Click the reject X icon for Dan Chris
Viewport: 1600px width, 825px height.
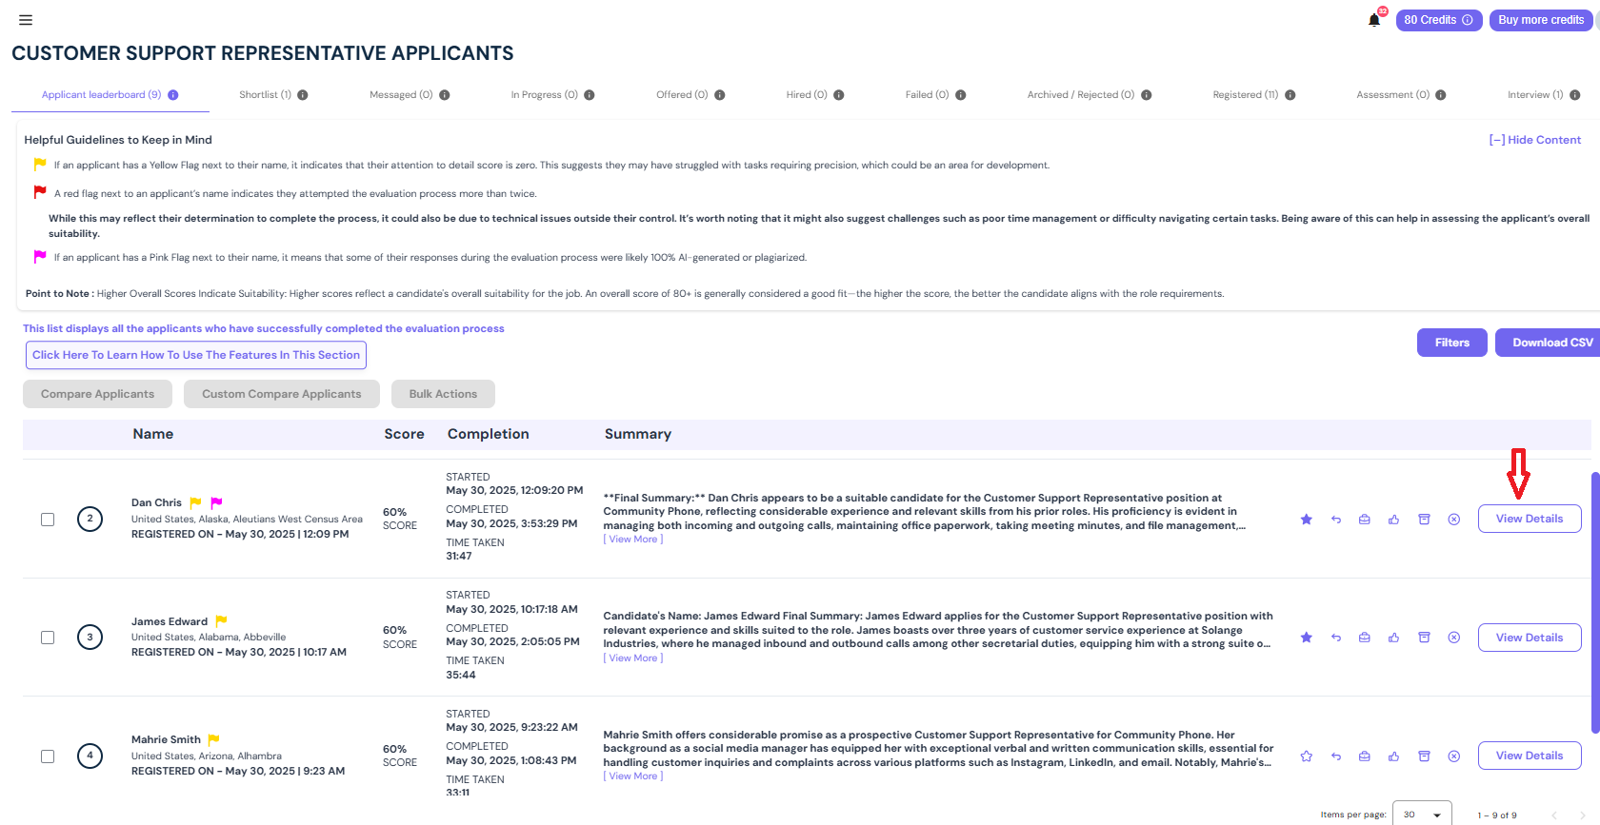[1454, 520]
